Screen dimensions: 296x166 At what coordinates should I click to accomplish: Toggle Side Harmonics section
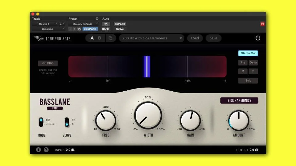tap(239, 101)
